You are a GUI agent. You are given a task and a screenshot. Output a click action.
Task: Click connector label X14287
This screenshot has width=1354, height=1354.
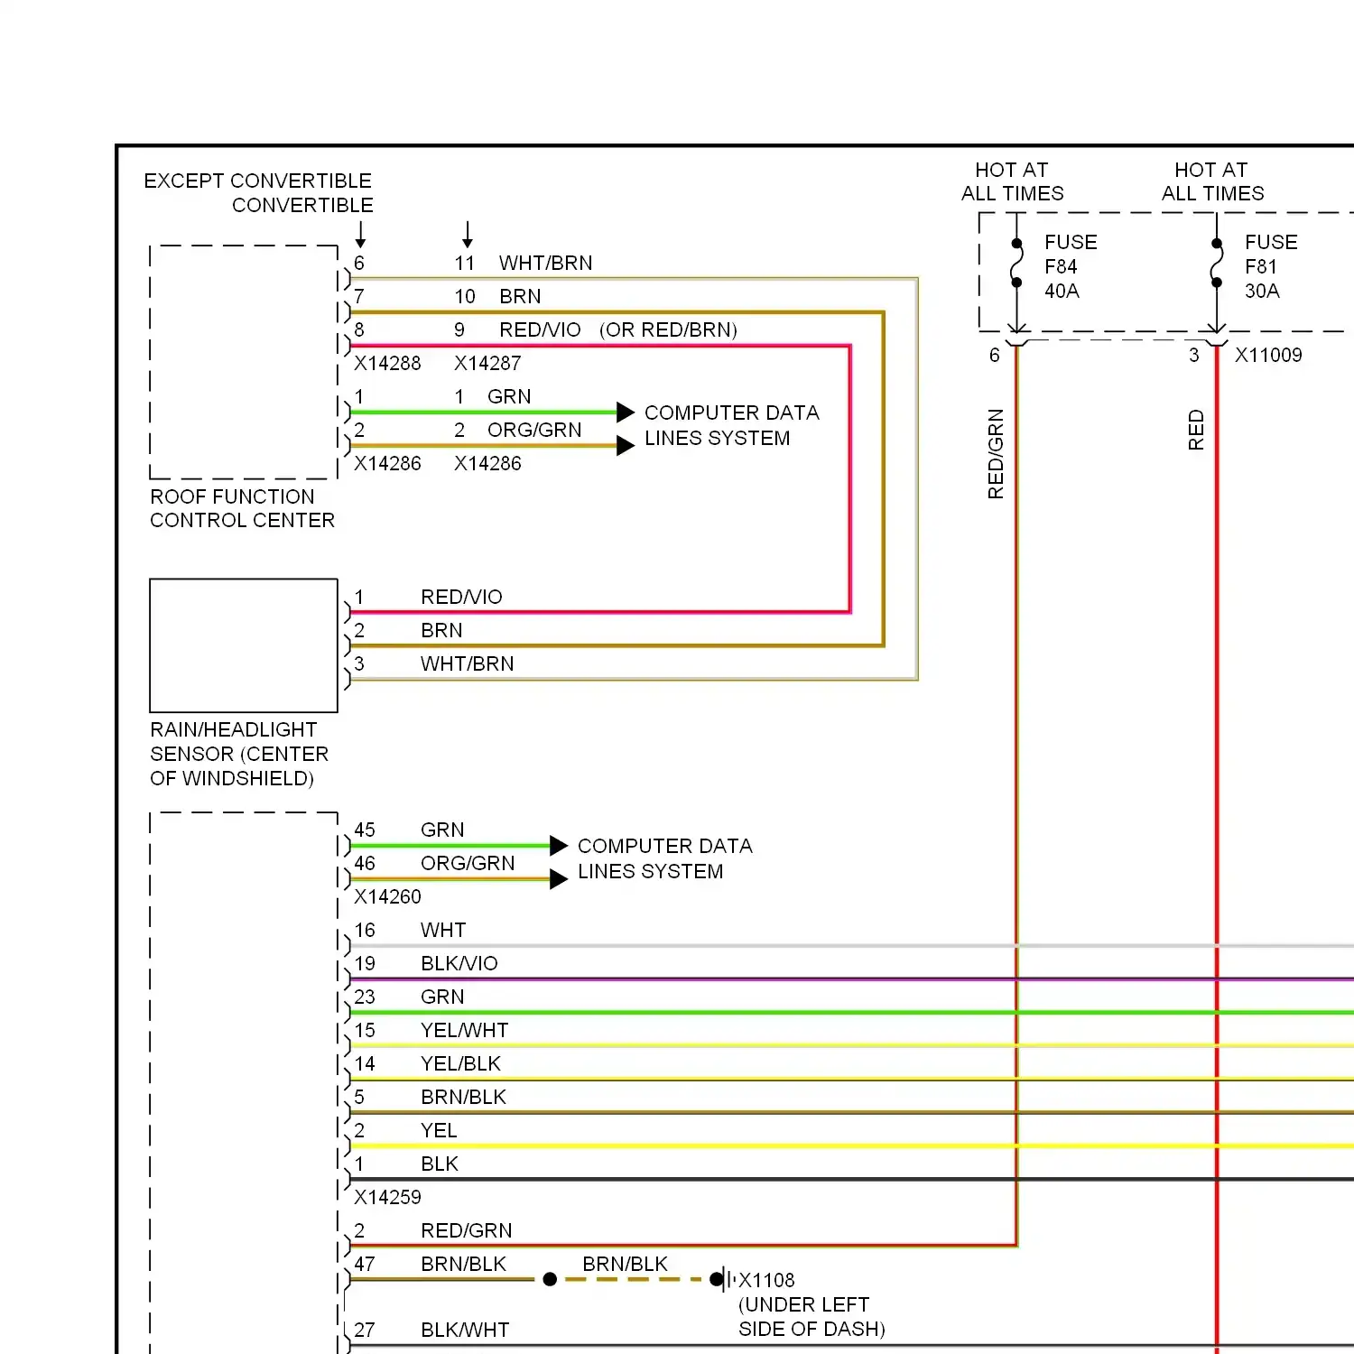(487, 363)
